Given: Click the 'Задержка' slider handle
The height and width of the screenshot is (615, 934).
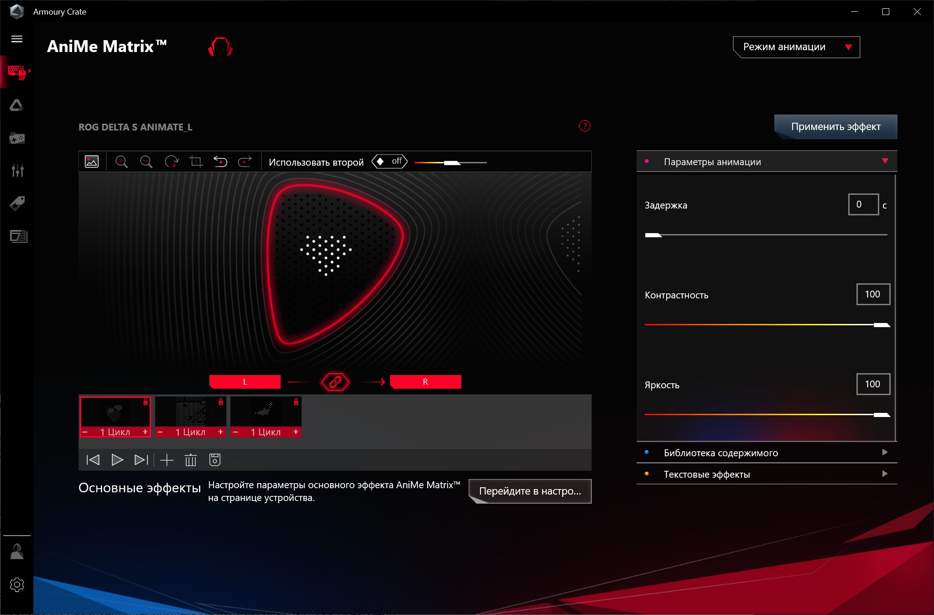Looking at the screenshot, I should click(653, 235).
